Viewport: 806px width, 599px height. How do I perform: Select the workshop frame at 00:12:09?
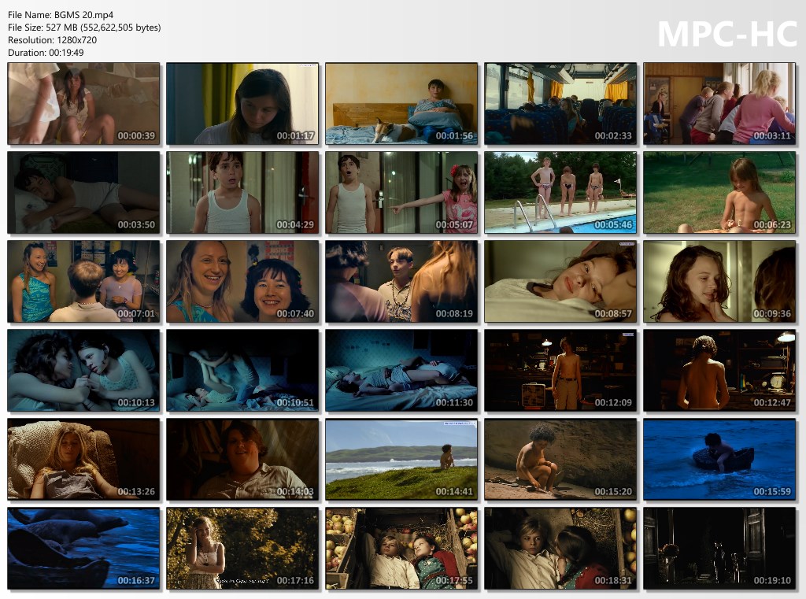(560, 371)
